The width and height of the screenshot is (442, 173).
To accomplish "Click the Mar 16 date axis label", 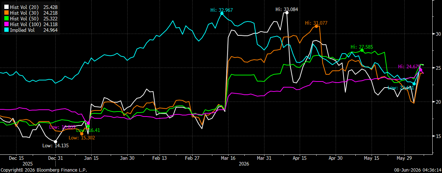I will pyautogui.click(x=229, y=158).
